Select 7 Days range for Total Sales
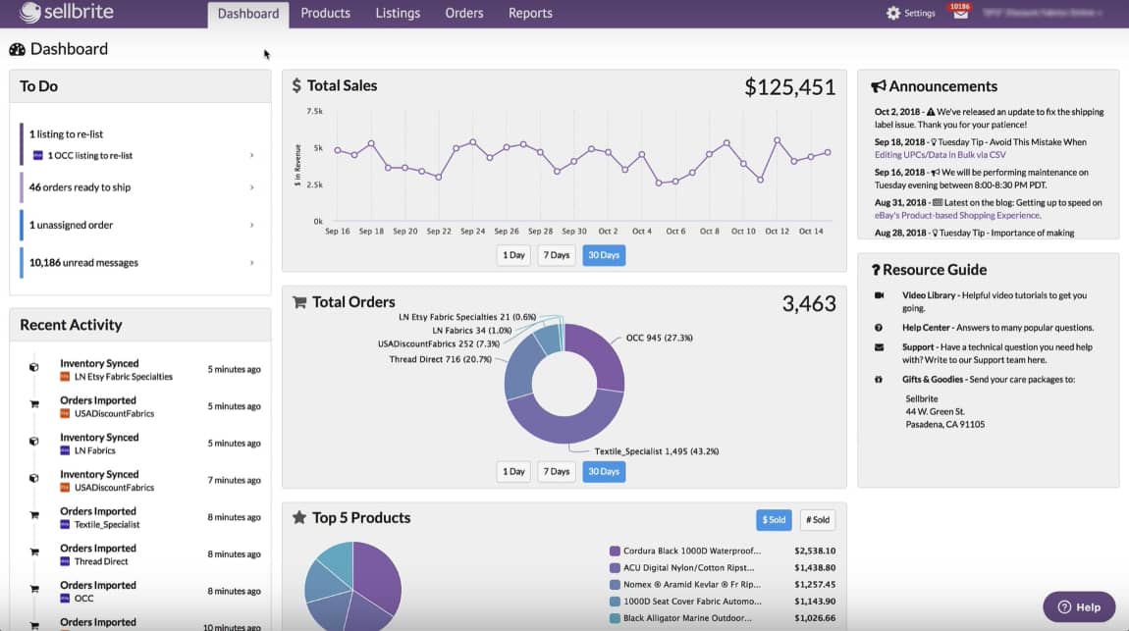 [556, 255]
